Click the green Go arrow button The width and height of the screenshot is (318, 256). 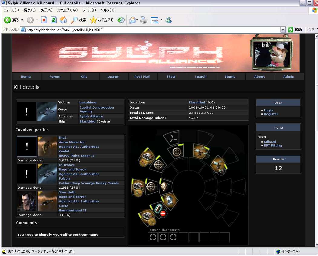coord(290,30)
